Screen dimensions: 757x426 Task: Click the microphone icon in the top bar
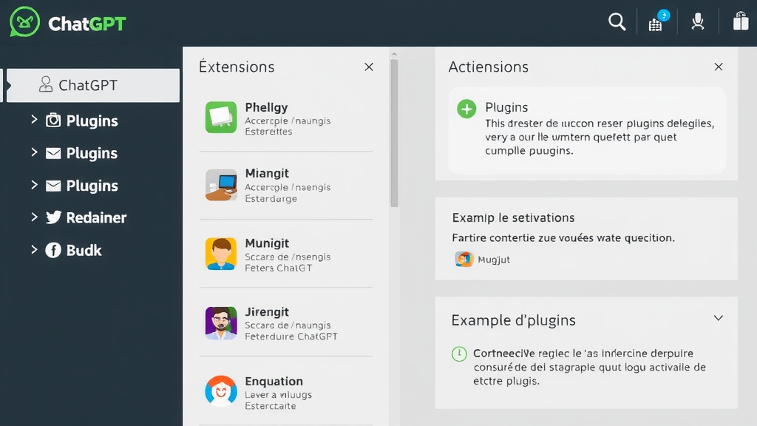[698, 22]
